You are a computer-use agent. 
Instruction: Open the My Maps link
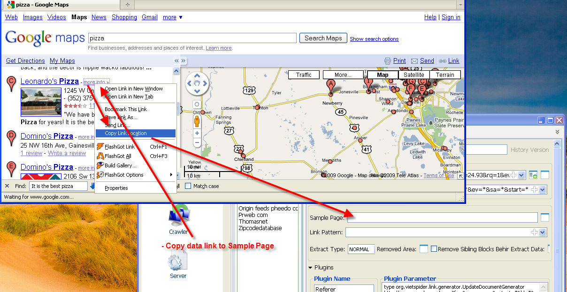[62, 61]
